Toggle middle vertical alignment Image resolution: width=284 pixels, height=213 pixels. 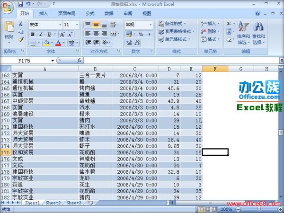(96, 25)
